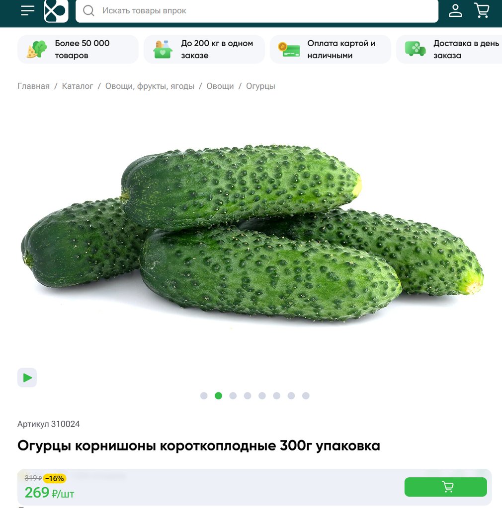Focus the 'Искать товары впрок' search field
Image resolution: width=502 pixels, height=508 pixels.
[x=256, y=11]
